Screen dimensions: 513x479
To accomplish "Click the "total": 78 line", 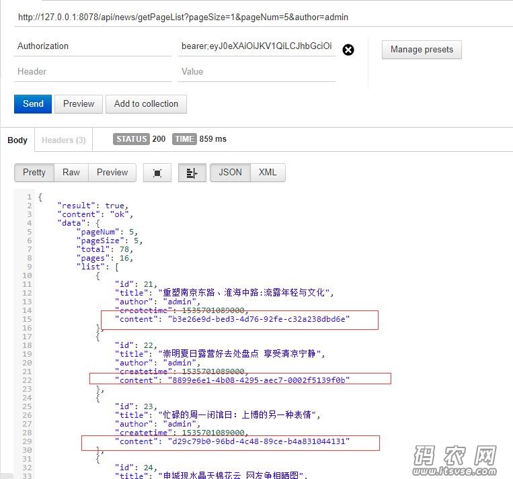I will point(105,249).
